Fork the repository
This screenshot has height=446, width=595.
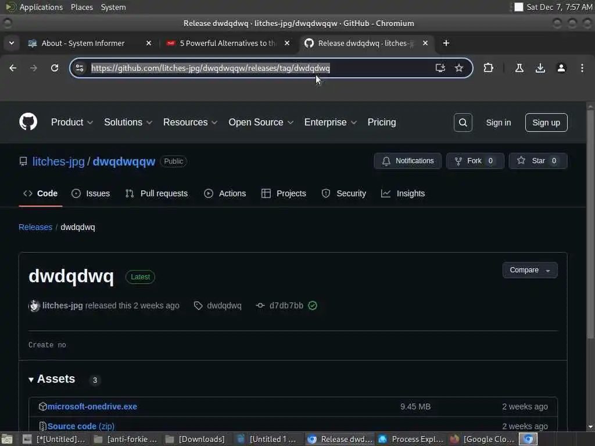(475, 161)
